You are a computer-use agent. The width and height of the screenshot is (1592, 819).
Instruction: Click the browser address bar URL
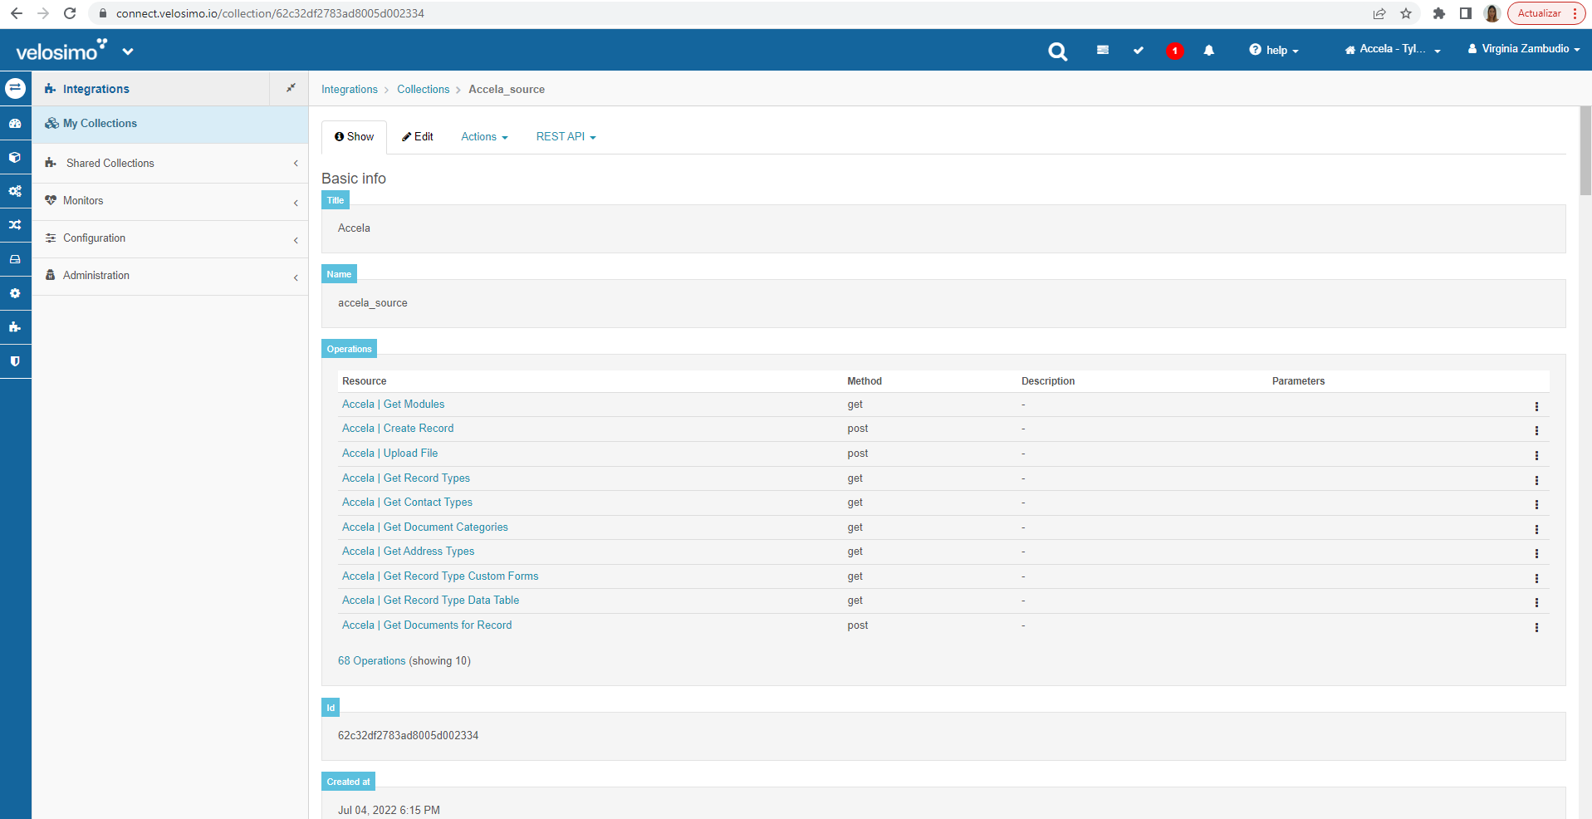270,13
